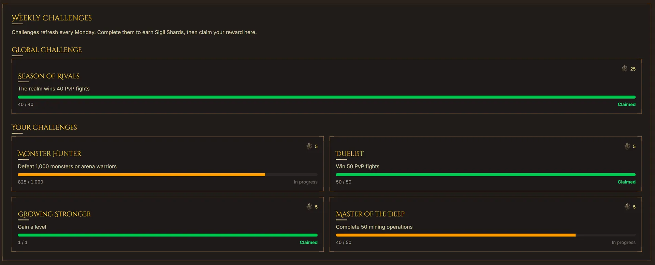Click the Growing Stronger title

(x=55, y=214)
